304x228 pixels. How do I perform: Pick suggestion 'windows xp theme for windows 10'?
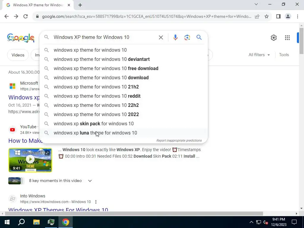tap(123, 50)
